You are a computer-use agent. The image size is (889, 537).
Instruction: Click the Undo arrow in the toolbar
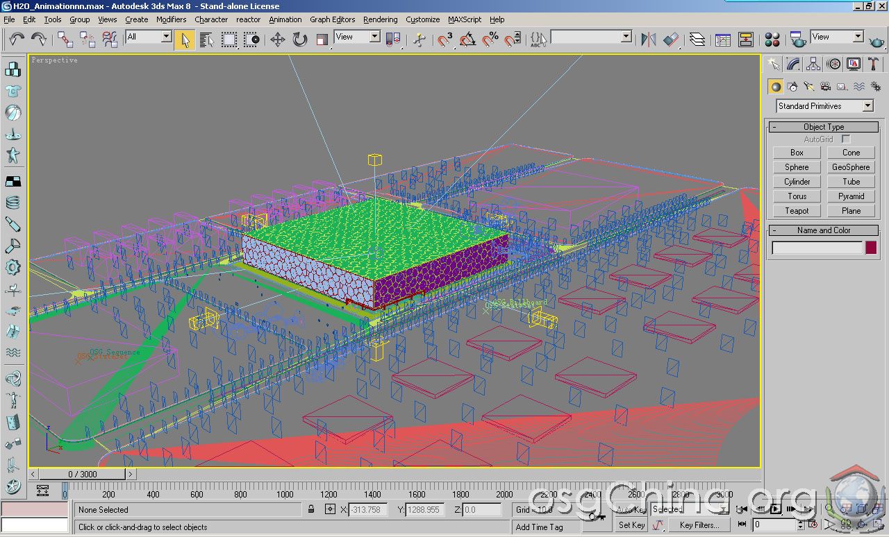17,40
